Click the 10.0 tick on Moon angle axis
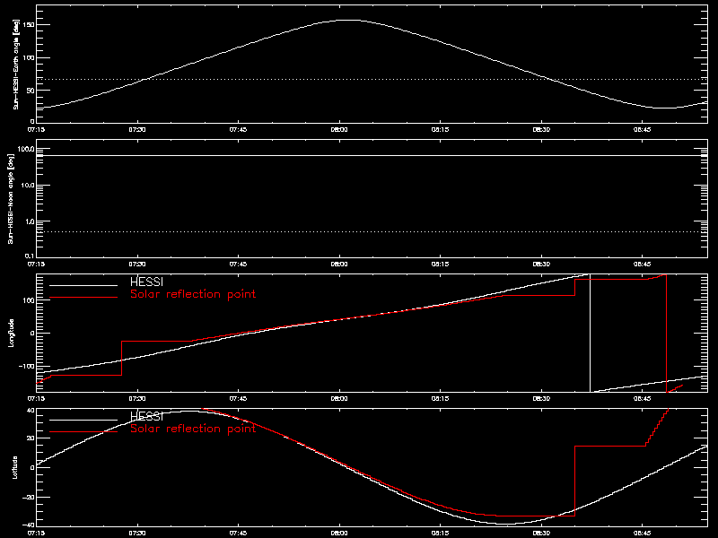 point(28,186)
